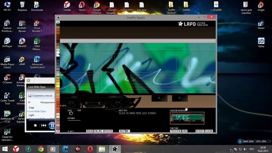The height and width of the screenshot is (153, 272).
Task: Open the Windows Start button
Action: click(x=5, y=149)
